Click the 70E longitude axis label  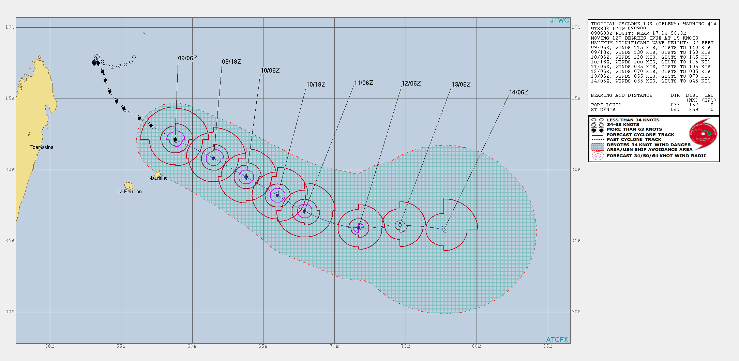(x=334, y=346)
